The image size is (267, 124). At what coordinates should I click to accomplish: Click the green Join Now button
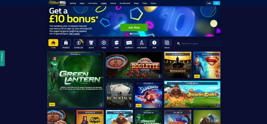pyautogui.click(x=134, y=27)
